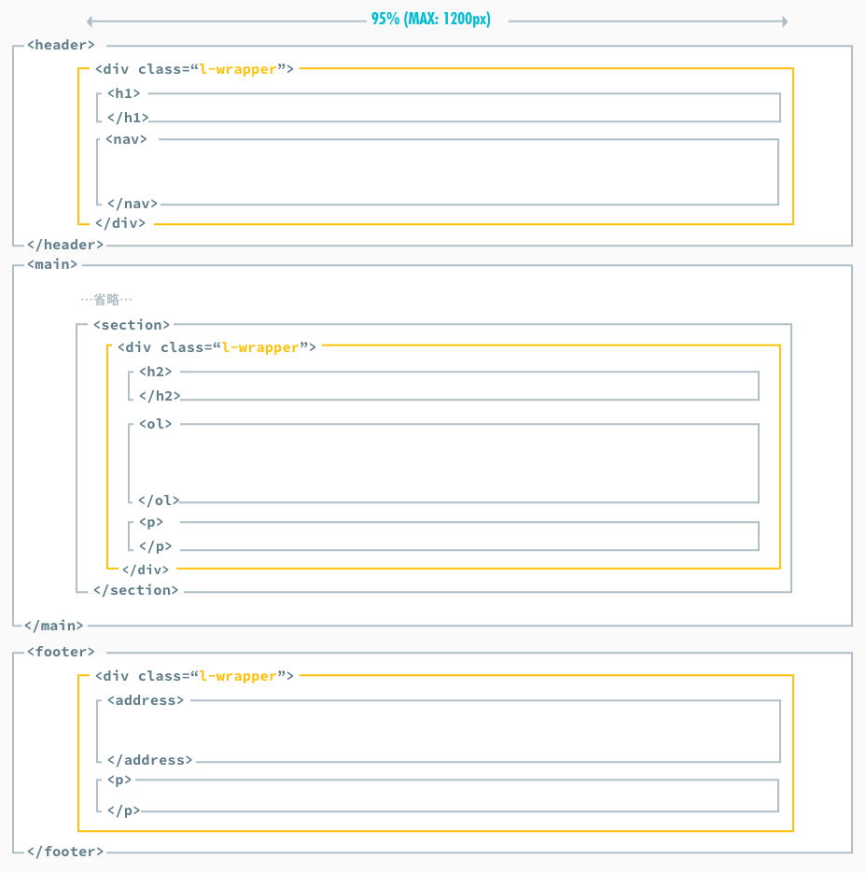Select the closing </header> tag label

tap(64, 245)
